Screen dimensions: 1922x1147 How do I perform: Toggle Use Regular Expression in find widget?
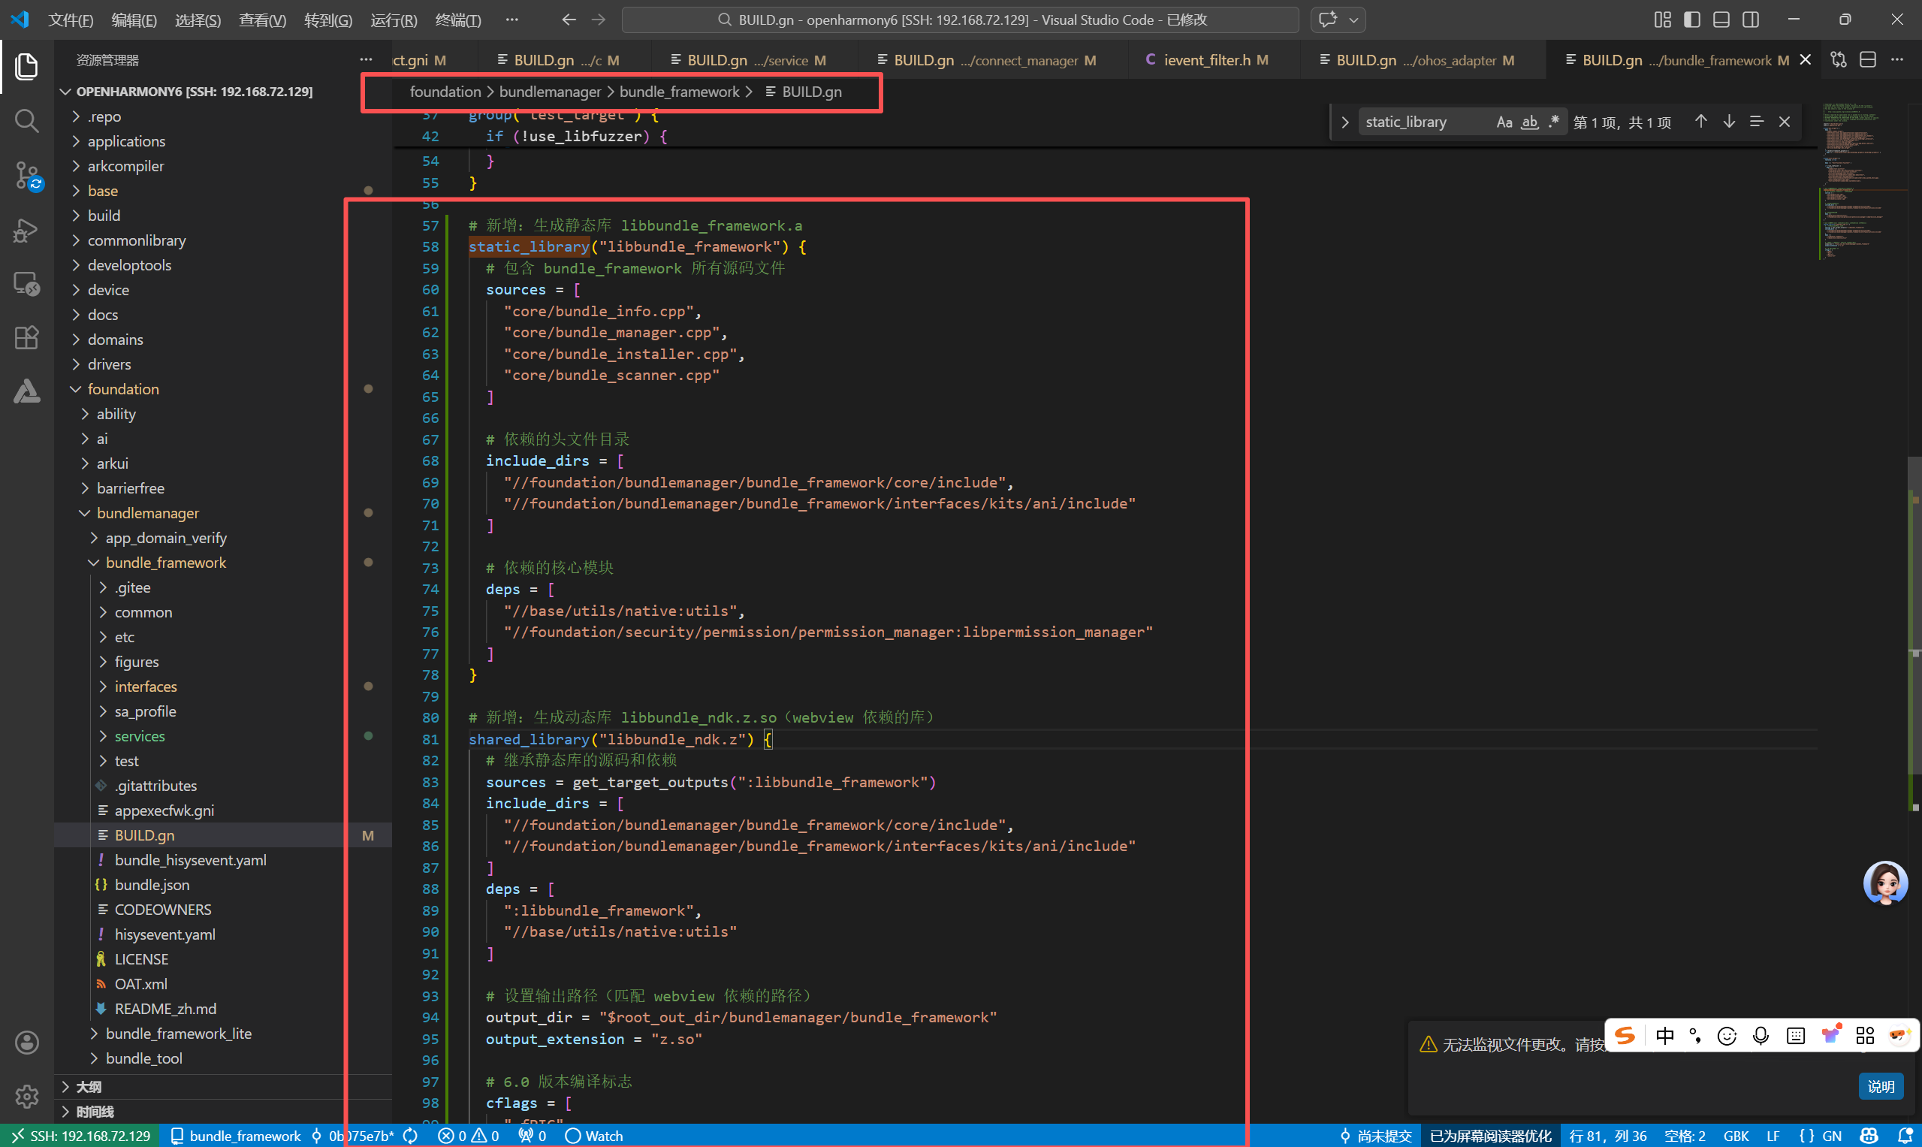(1554, 122)
